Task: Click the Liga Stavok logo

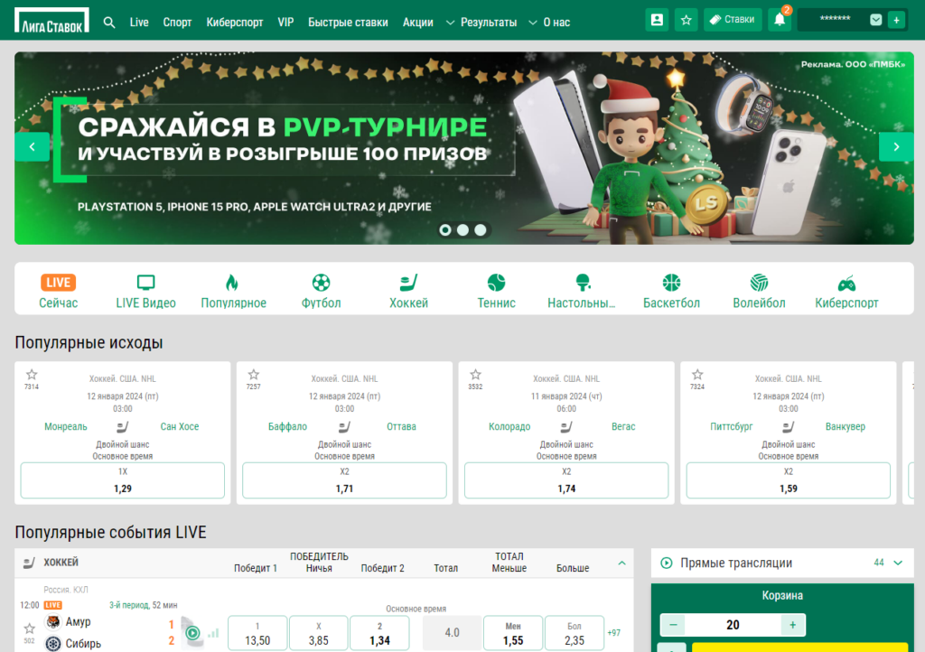Action: (51, 22)
